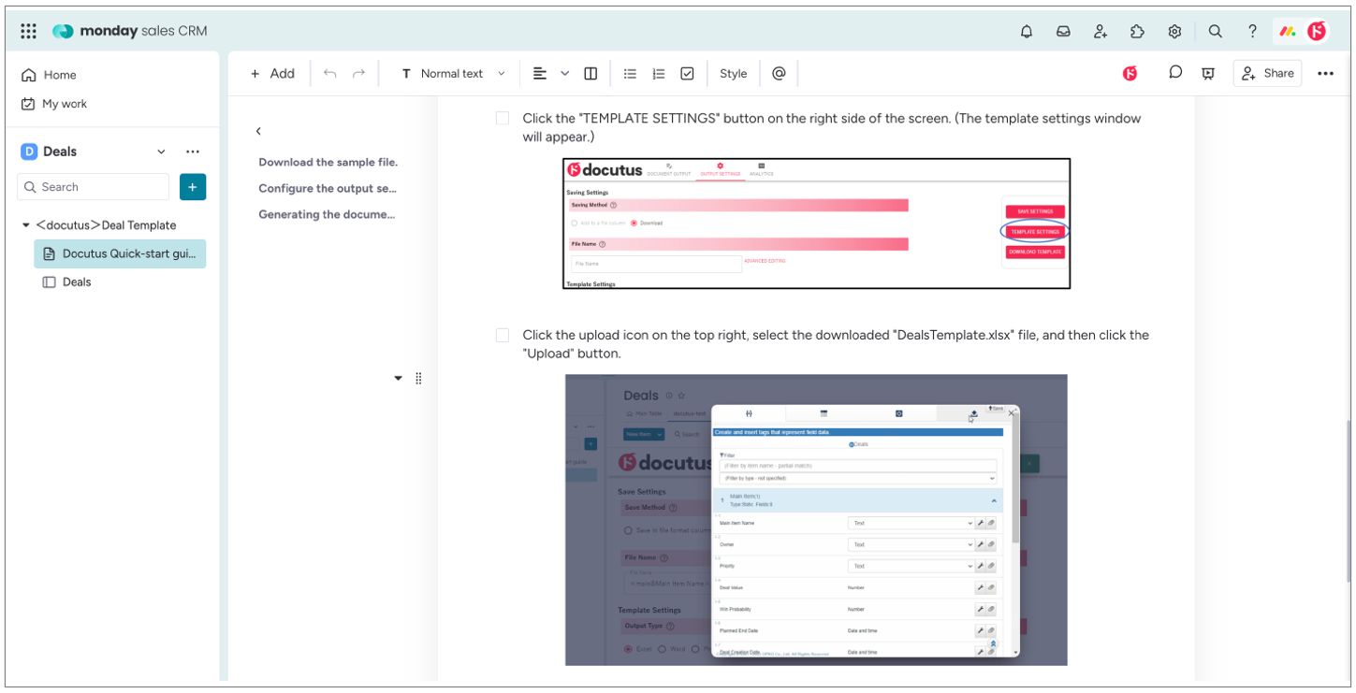Viewport: 1356px width, 693px height.
Task: Expand the text alignment dropdown arrow
Action: tap(564, 74)
